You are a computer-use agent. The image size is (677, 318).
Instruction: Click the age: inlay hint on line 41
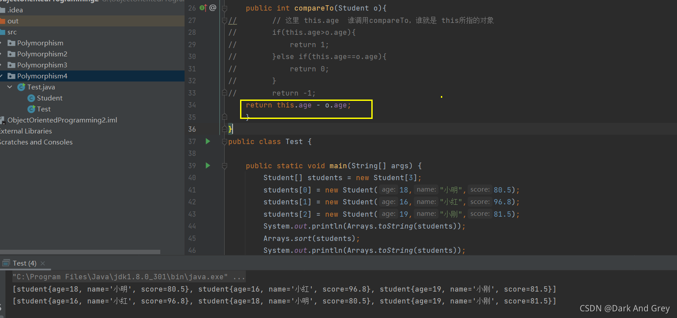[x=388, y=190]
